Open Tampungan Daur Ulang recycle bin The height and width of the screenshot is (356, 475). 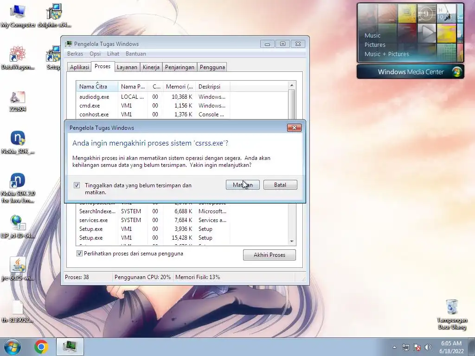[452, 314]
